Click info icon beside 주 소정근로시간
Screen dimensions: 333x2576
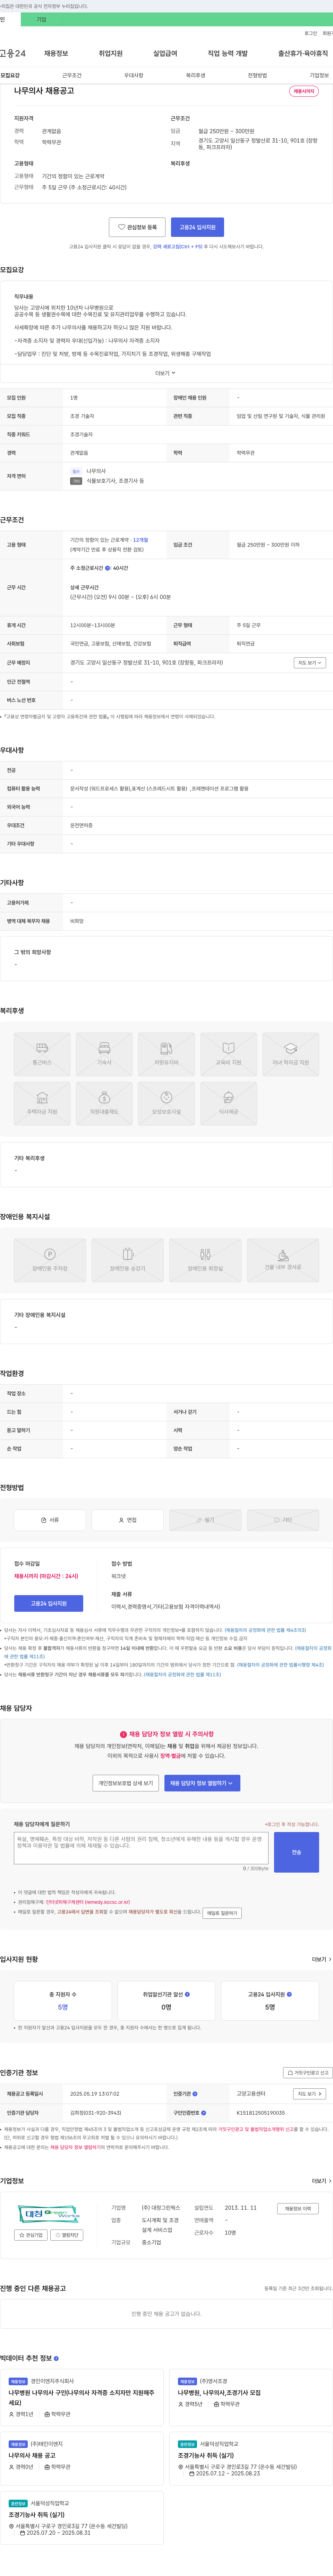tap(108, 568)
